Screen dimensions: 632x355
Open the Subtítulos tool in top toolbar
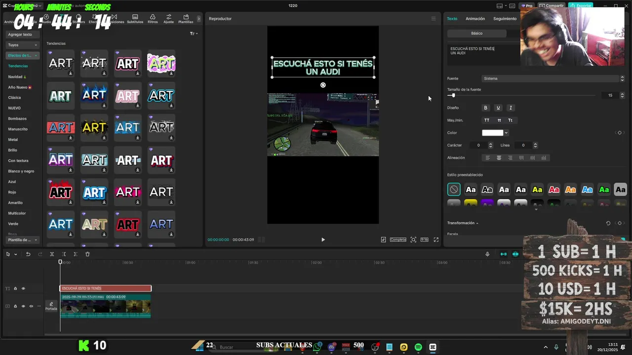[135, 19]
